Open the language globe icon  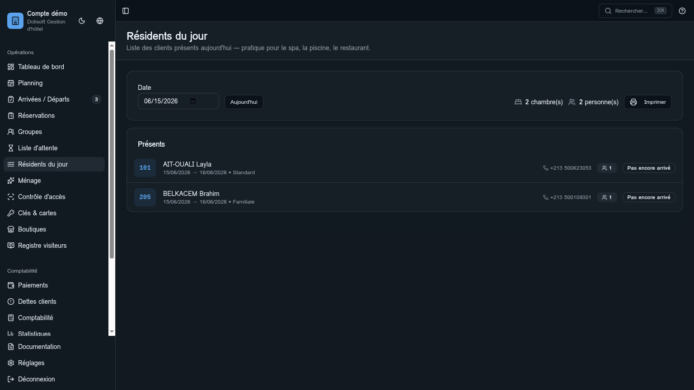(x=100, y=21)
